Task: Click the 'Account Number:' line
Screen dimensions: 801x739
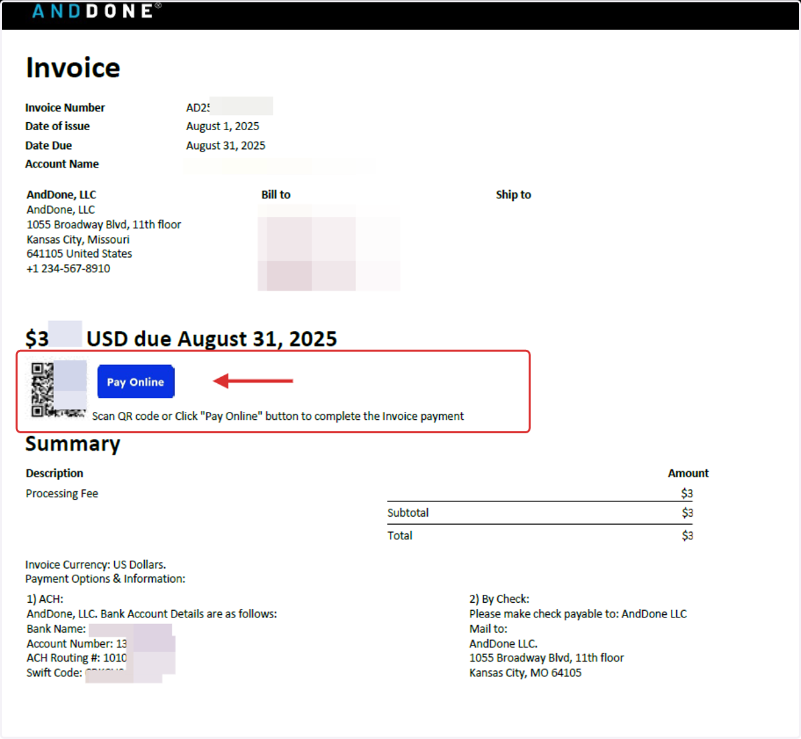Action: tap(77, 644)
